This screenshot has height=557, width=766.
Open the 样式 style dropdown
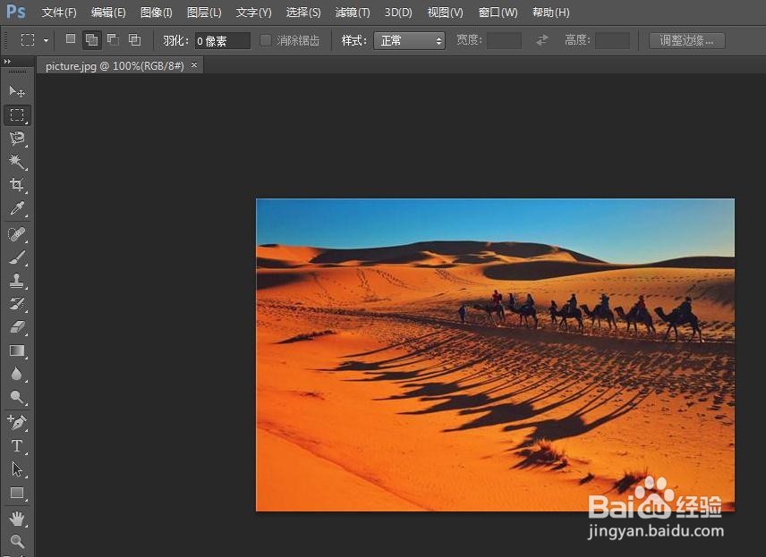click(409, 40)
